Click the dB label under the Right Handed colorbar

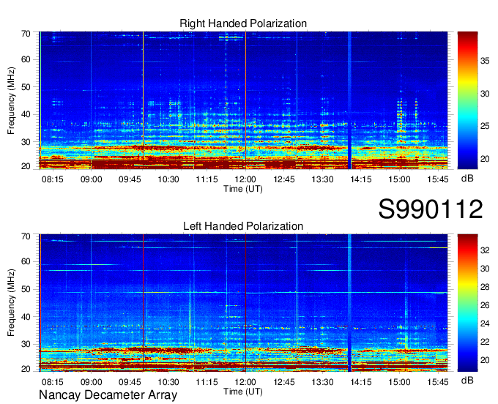[x=467, y=179]
